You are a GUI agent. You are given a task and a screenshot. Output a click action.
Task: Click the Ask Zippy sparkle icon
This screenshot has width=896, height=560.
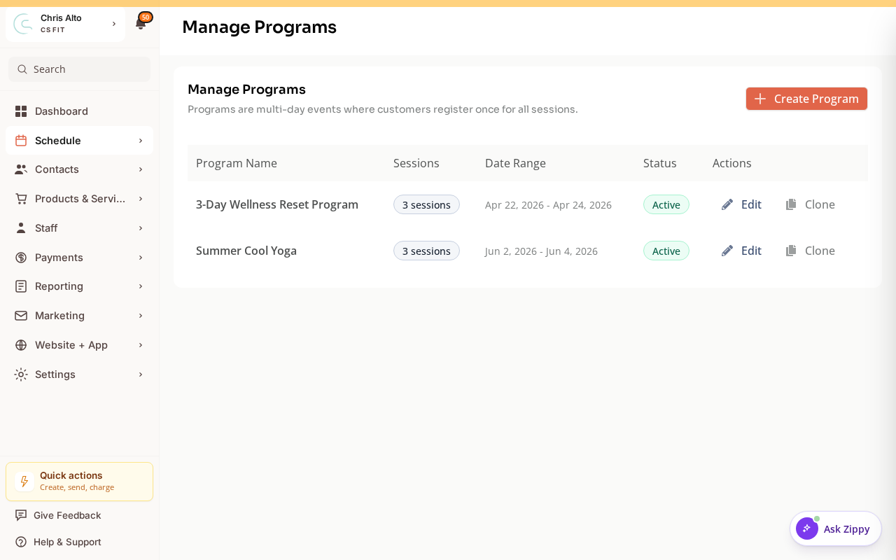pos(806,528)
